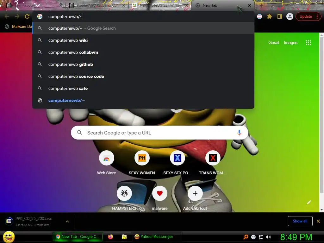Open the volume speaker tray icon
This screenshot has height=243, width=324.
[268, 237]
